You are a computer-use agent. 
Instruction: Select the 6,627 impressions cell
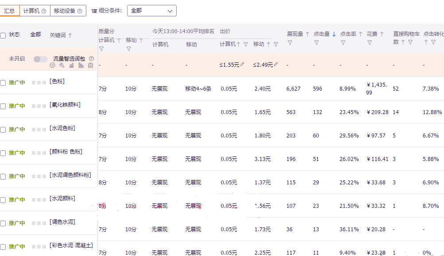[293, 89]
